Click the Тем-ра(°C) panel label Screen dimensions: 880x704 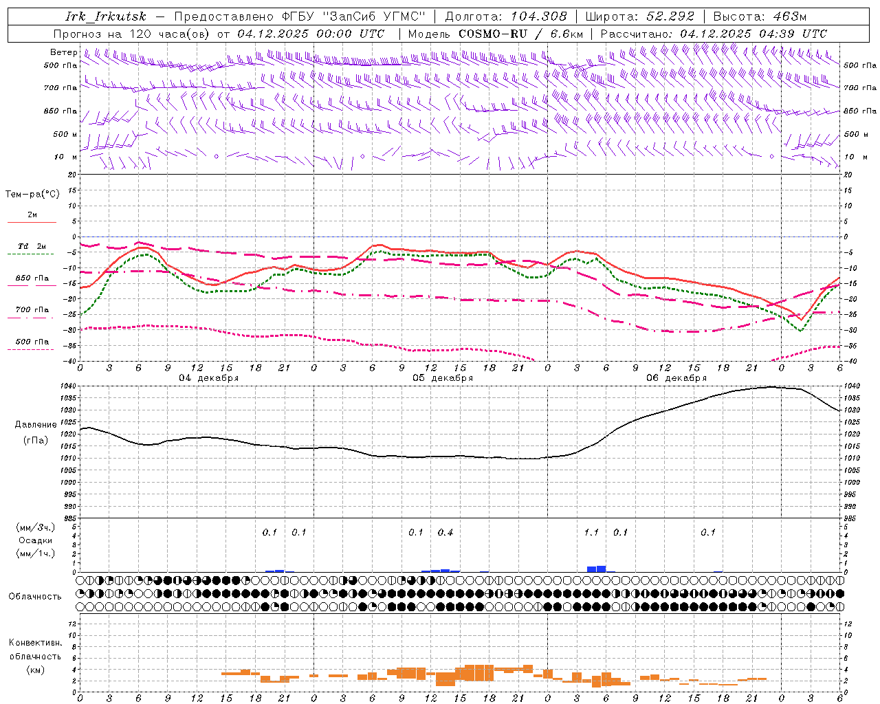pyautogui.click(x=32, y=194)
